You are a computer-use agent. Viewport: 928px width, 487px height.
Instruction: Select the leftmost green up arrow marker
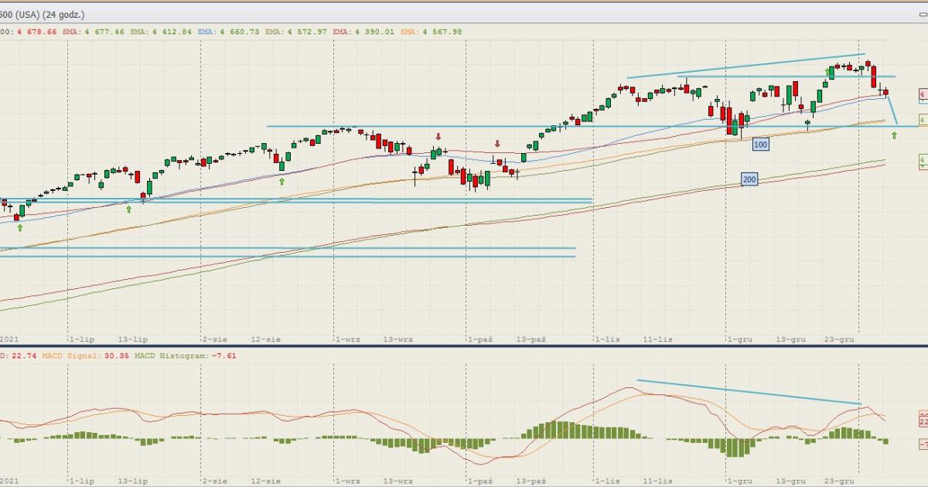(x=20, y=227)
